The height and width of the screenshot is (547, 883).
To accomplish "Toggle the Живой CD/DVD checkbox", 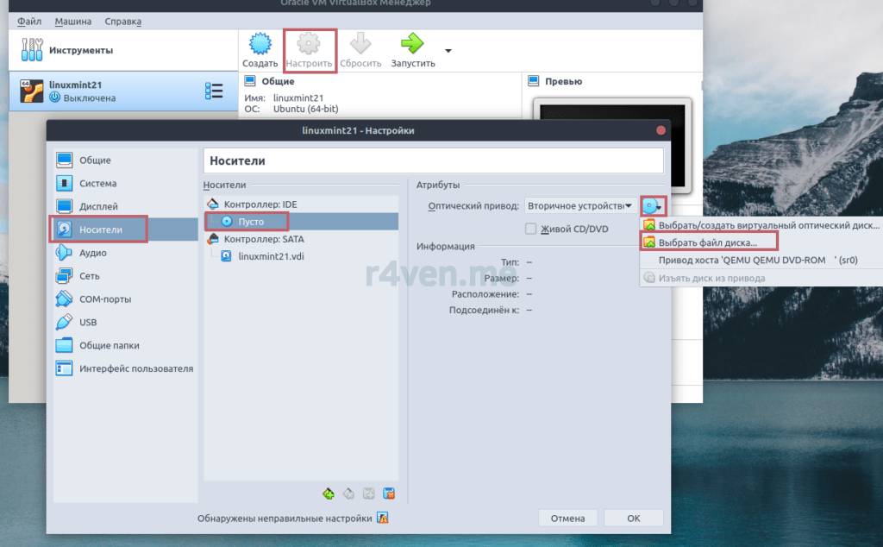I will coord(531,229).
